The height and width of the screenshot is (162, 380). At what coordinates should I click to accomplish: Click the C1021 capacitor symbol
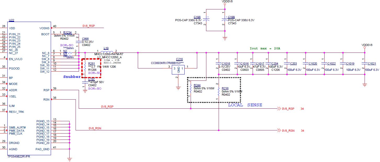pos(365,63)
